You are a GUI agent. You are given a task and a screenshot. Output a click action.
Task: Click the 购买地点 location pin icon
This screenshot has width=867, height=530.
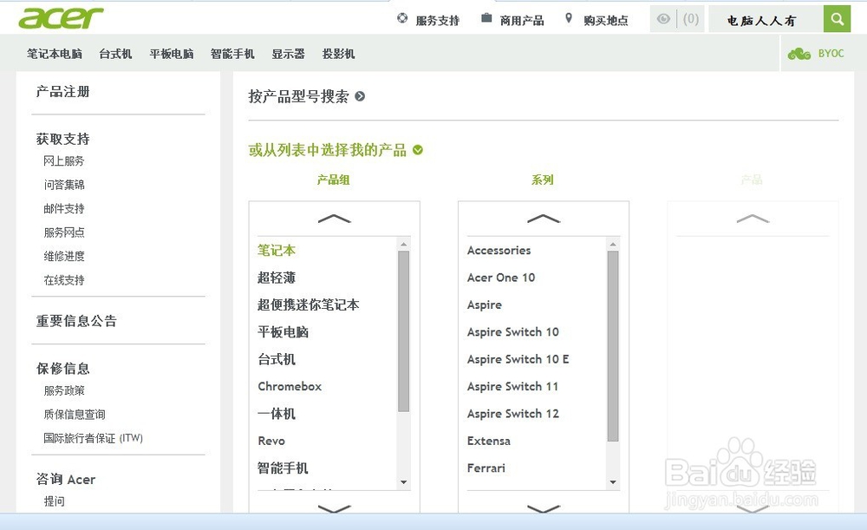569,18
